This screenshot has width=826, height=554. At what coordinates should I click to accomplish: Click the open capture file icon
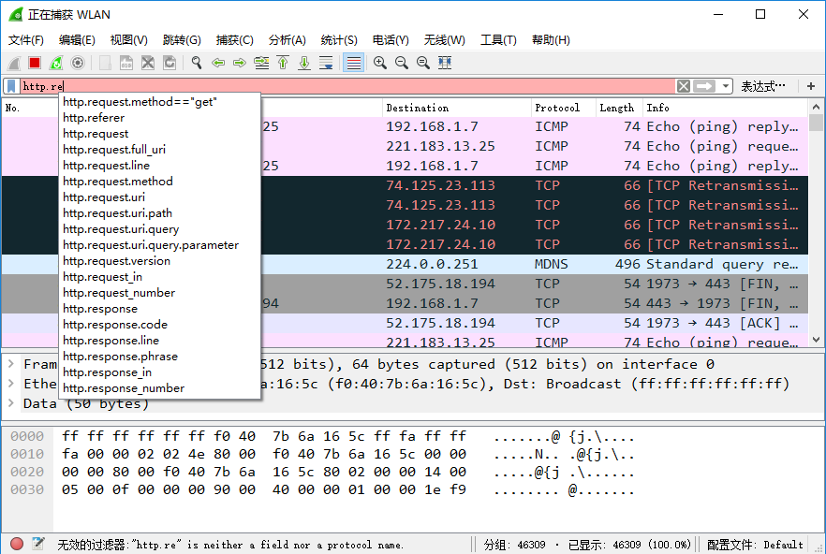click(x=105, y=64)
